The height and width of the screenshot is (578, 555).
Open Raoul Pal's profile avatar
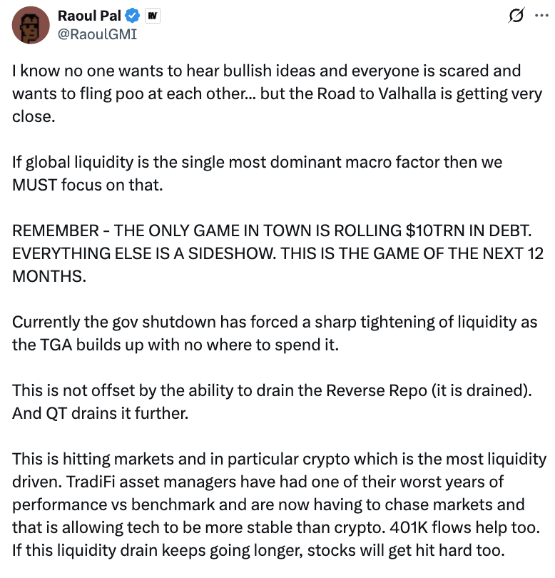[x=31, y=24]
